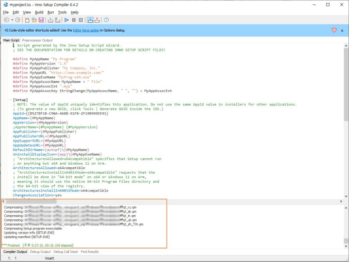Click the editor scroll down arrow
349x262 pixels.
pyautogui.click(x=346, y=196)
